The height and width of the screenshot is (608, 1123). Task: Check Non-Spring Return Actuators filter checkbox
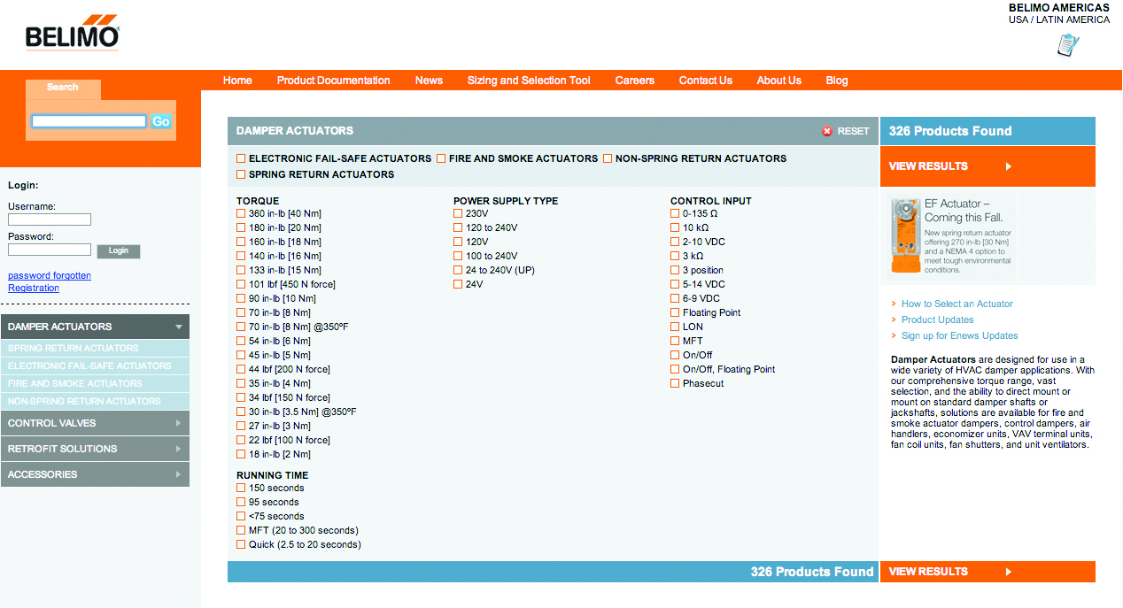pos(608,158)
